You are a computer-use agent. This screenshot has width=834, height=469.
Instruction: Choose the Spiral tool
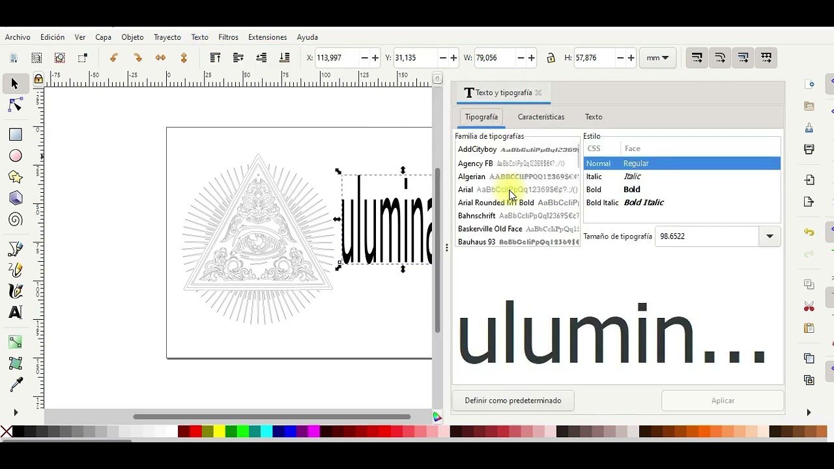click(15, 220)
